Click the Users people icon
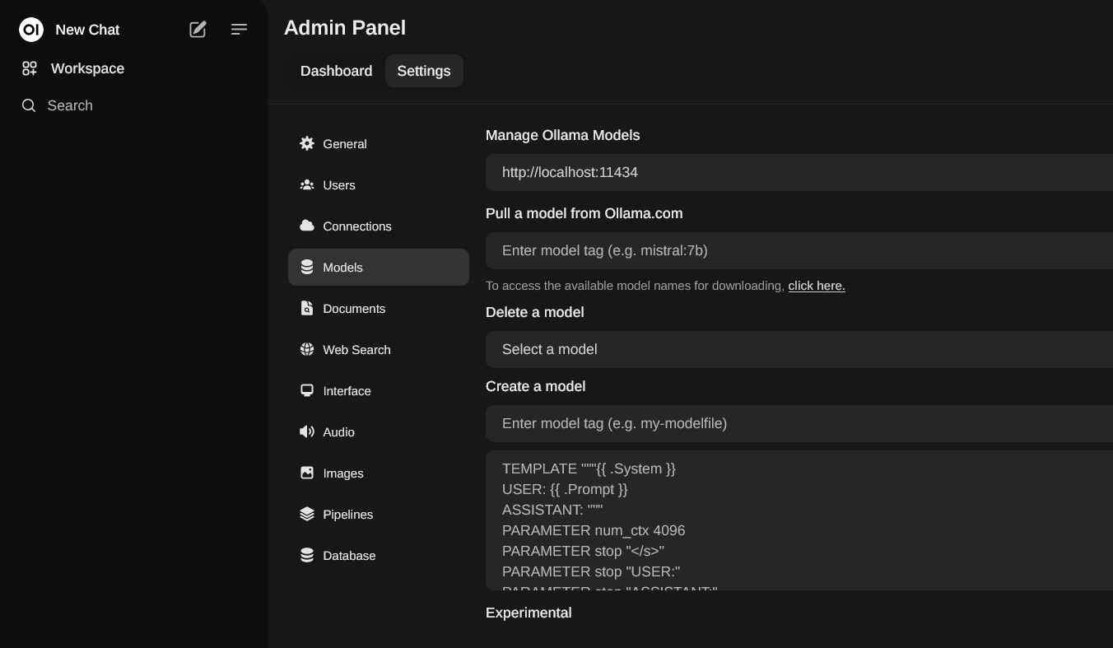This screenshot has height=648, width=1113. pos(307,184)
